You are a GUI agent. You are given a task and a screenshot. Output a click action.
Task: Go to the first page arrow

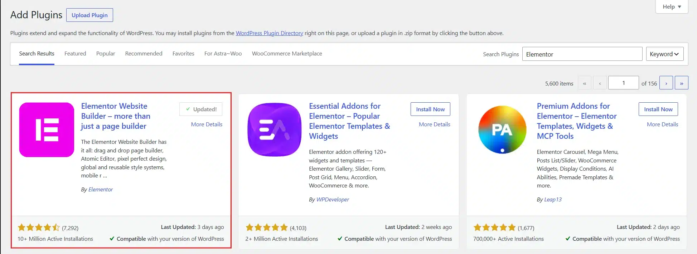[x=585, y=83]
